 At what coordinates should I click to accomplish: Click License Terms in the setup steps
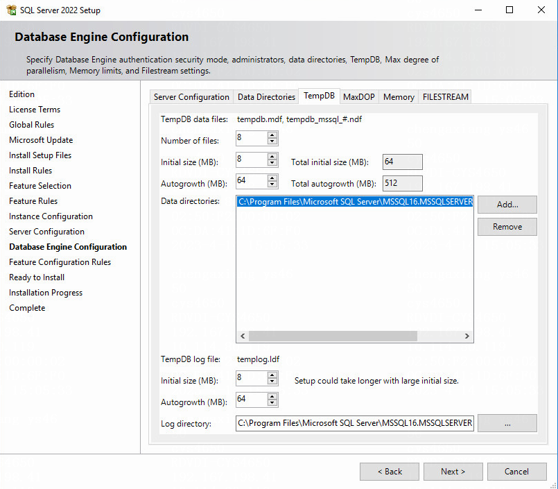35,110
